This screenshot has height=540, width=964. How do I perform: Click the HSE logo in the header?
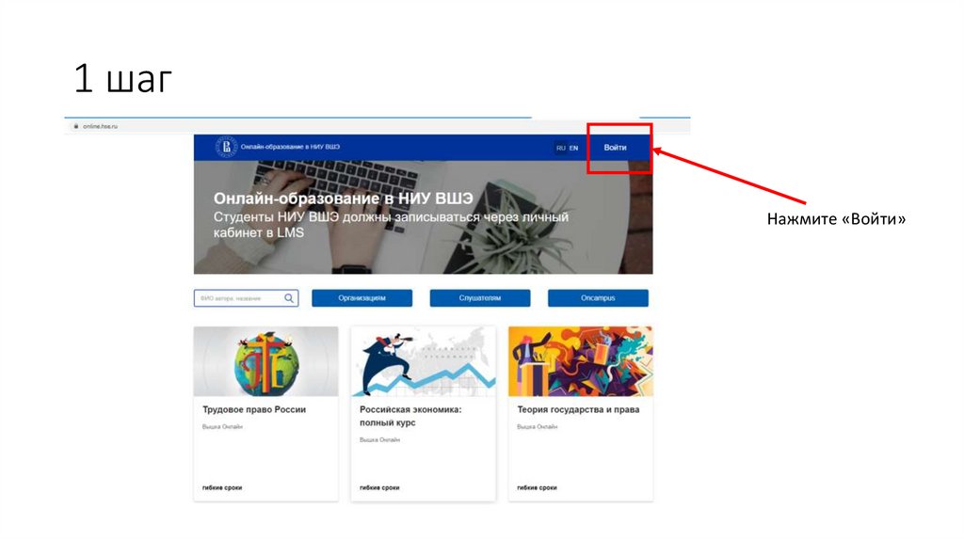click(226, 147)
